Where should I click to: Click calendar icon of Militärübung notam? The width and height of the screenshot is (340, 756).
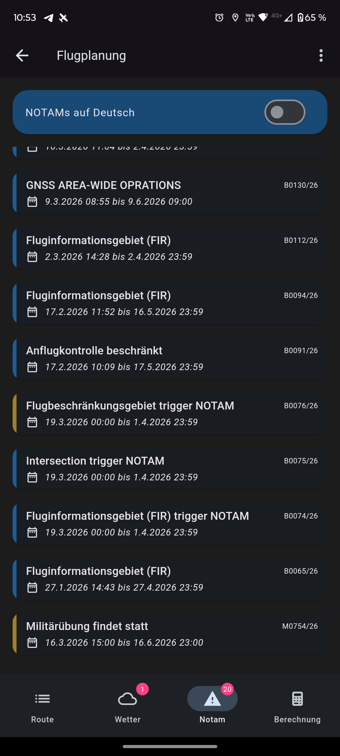32,643
